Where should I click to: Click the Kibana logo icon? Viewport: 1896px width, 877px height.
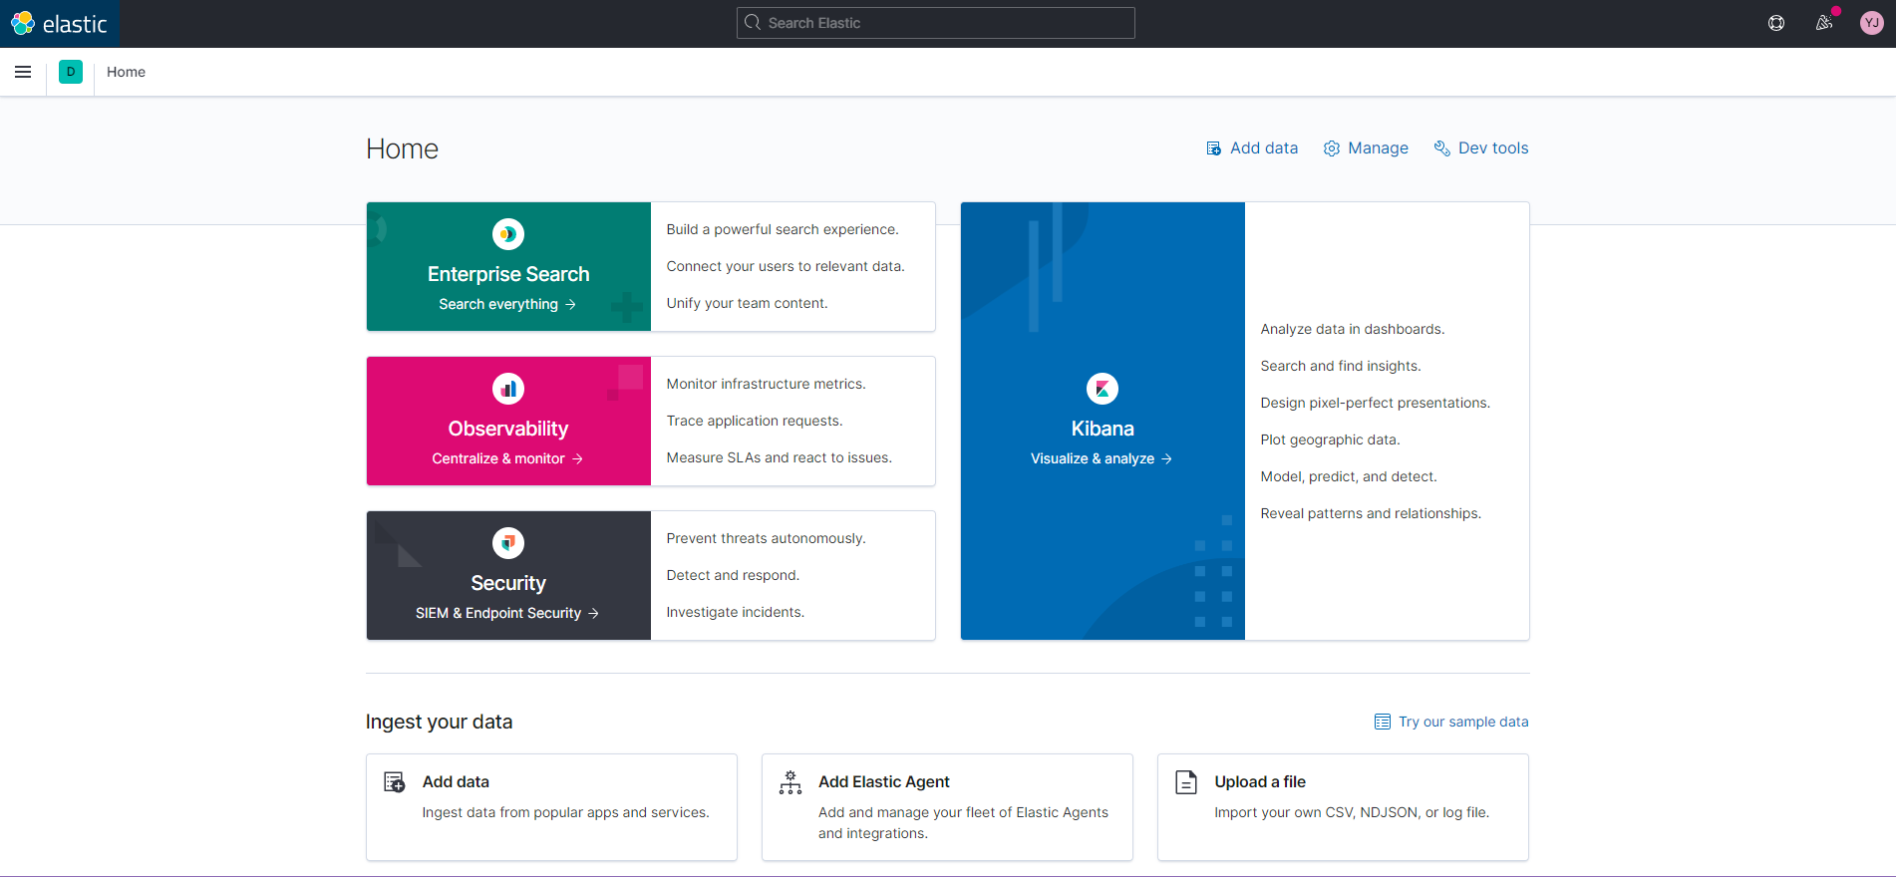point(1103,389)
